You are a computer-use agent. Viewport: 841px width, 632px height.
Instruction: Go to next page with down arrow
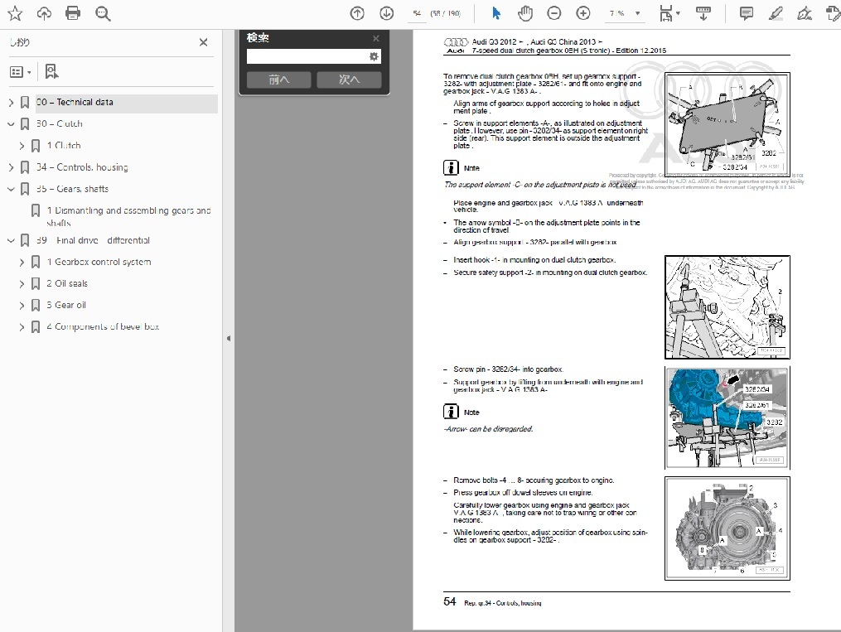pyautogui.click(x=386, y=13)
